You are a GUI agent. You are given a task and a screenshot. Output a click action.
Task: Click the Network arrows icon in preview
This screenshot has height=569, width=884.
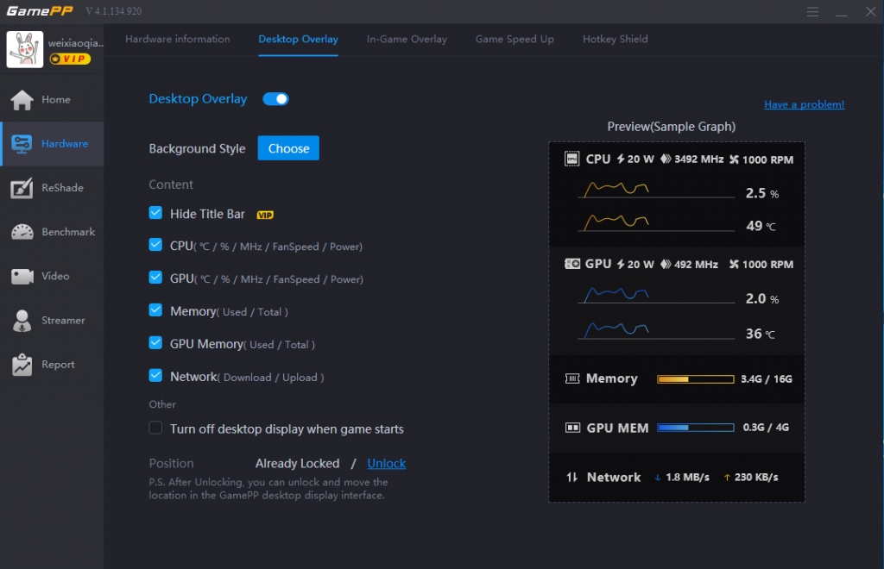571,478
